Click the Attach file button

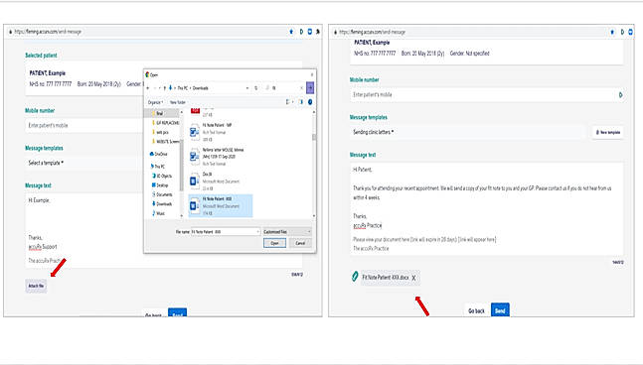(36, 286)
